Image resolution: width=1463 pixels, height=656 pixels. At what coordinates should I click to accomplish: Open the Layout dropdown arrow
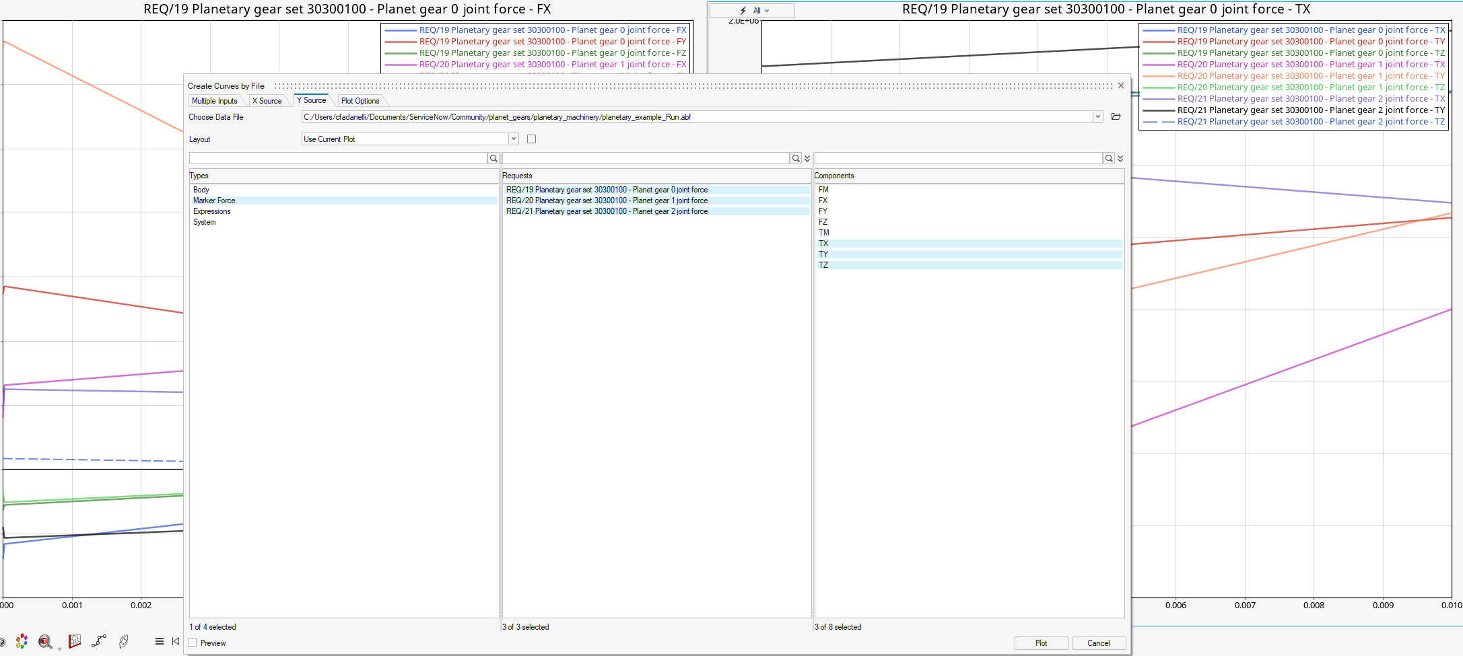514,139
